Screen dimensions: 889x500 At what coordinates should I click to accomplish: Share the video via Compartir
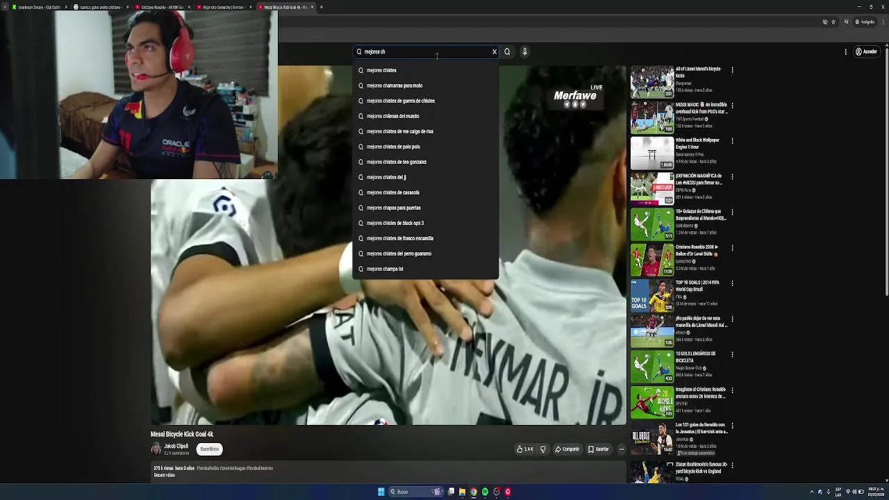[567, 449]
